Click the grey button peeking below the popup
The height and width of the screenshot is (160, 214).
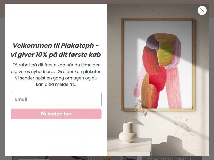pos(33,159)
